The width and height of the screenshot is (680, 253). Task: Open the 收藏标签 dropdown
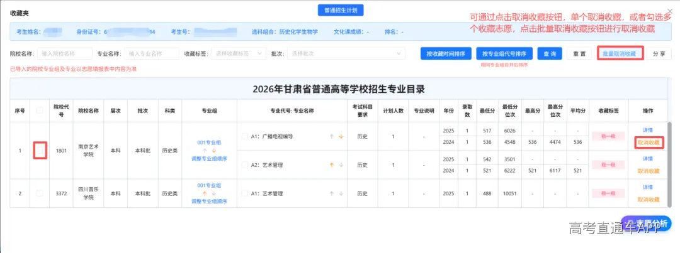(x=239, y=53)
